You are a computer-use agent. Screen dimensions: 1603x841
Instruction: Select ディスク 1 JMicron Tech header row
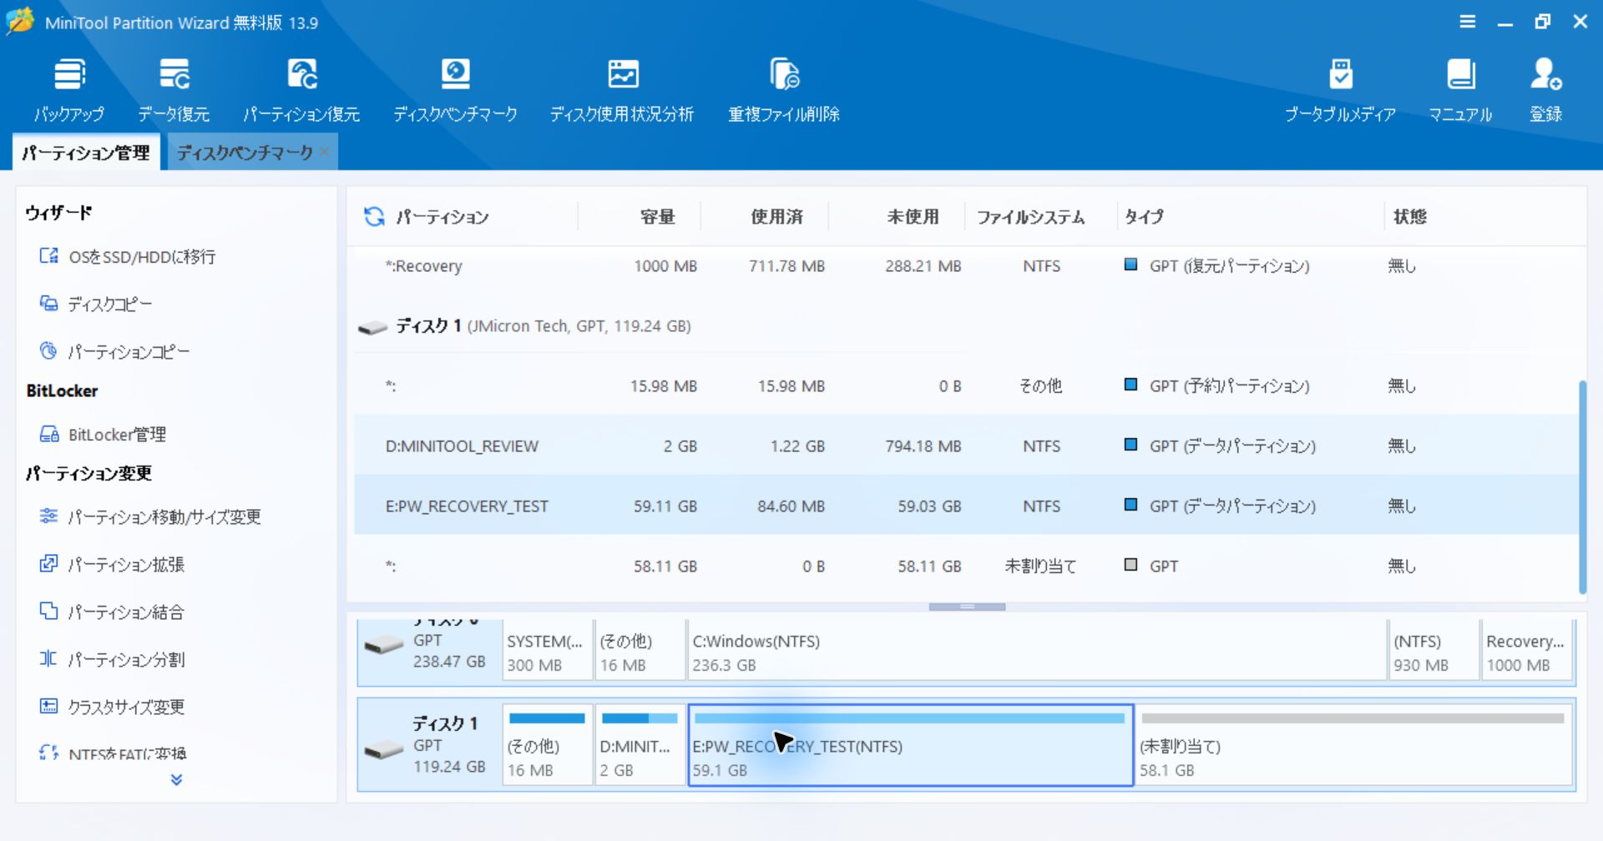966,326
